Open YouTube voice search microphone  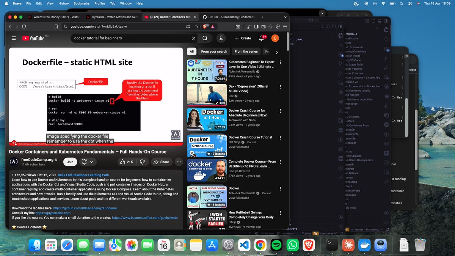(x=221, y=38)
